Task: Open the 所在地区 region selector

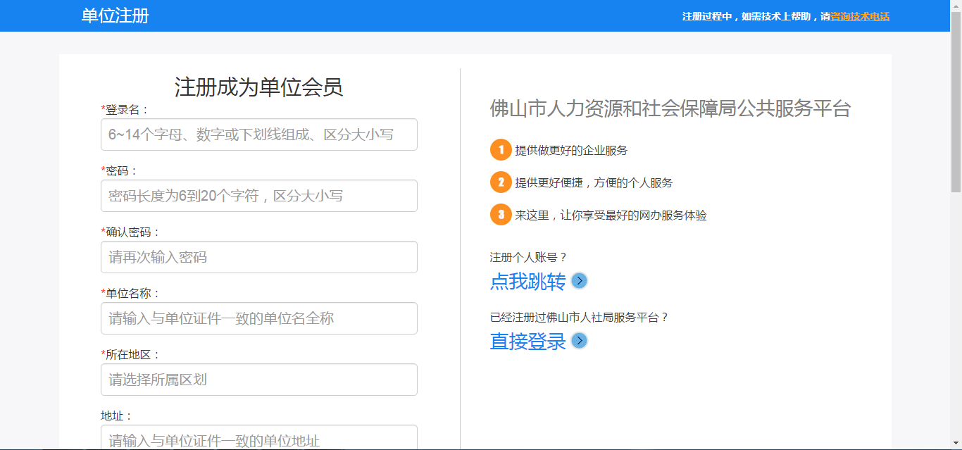Action: pyautogui.click(x=259, y=380)
